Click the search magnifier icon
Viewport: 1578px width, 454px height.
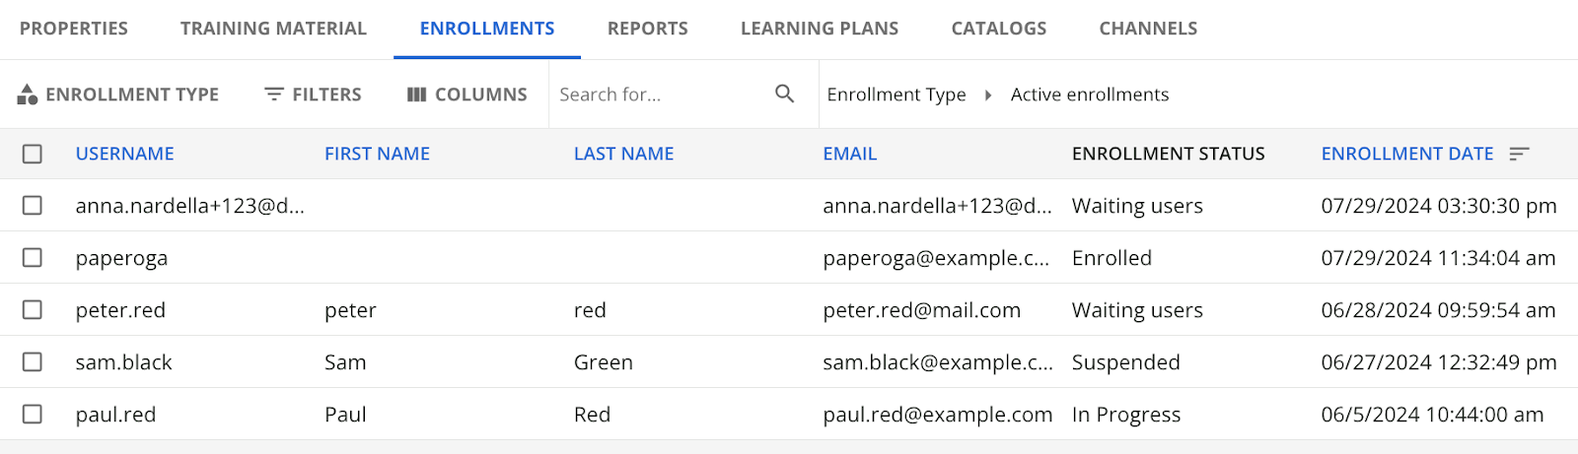[785, 94]
